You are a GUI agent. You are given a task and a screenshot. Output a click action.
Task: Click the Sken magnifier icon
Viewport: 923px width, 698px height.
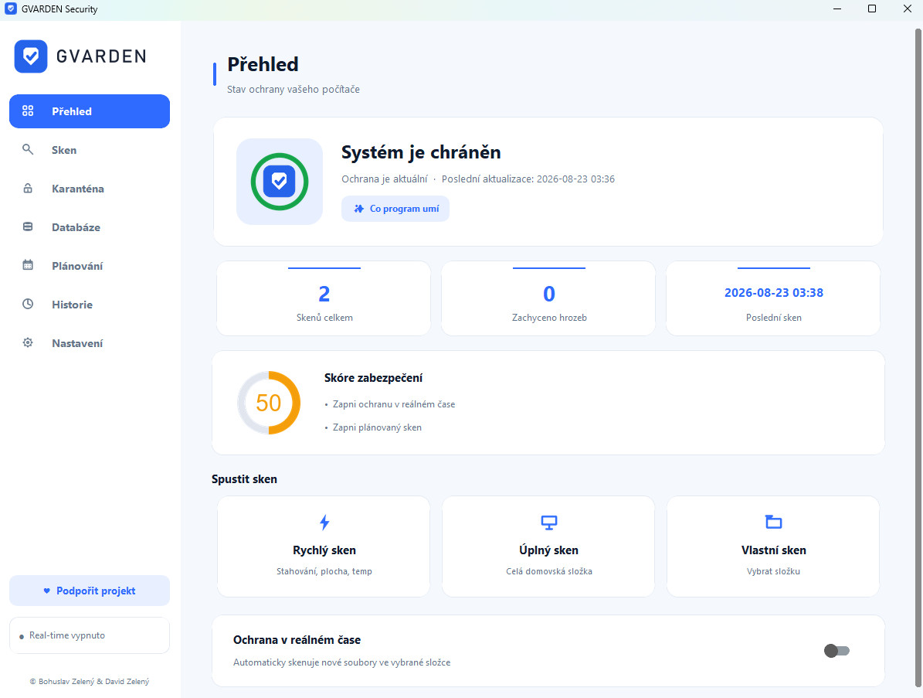pyautogui.click(x=28, y=150)
